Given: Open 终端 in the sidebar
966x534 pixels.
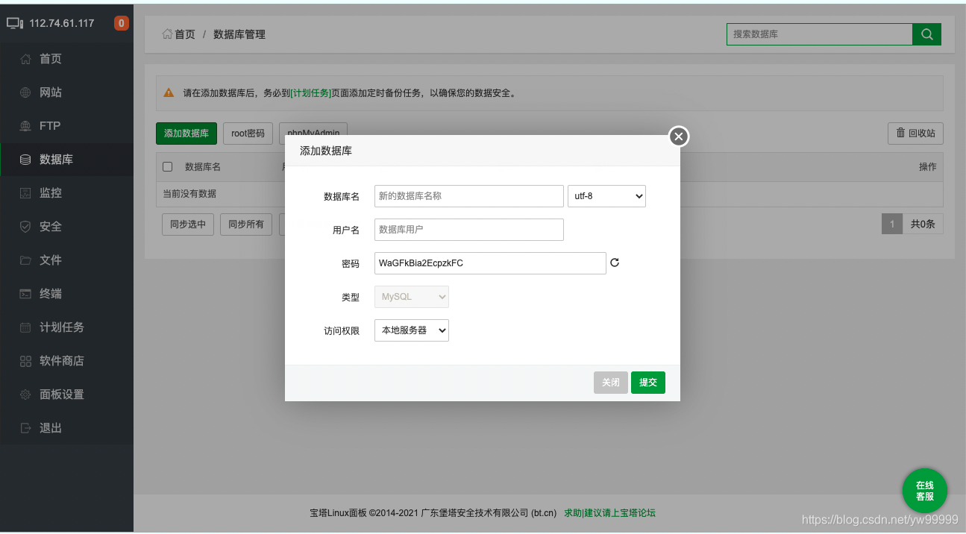Looking at the screenshot, I should [x=51, y=294].
